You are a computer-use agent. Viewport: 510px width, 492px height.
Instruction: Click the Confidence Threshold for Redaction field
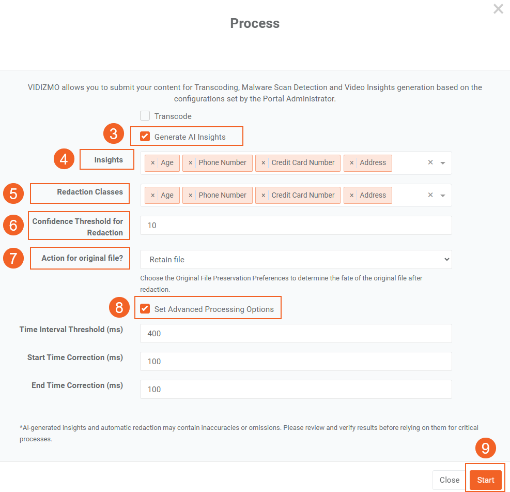coord(296,226)
